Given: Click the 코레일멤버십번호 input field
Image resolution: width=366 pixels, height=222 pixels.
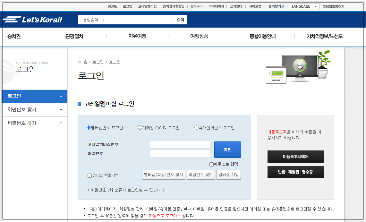Looking at the screenshot, I should [180, 145].
